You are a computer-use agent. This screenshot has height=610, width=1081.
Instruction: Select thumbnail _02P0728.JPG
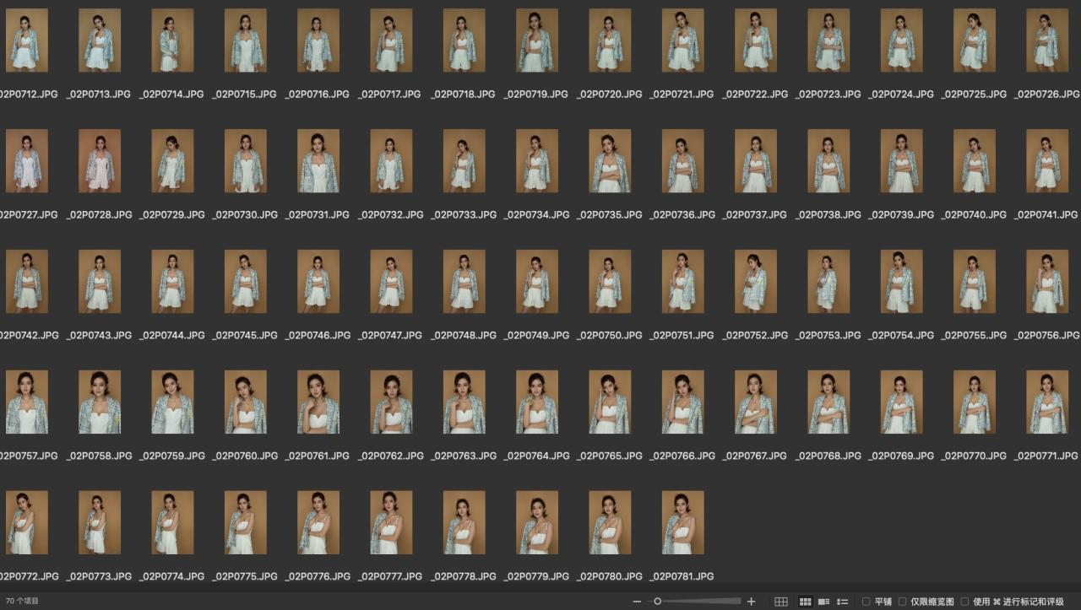pyautogui.click(x=100, y=161)
